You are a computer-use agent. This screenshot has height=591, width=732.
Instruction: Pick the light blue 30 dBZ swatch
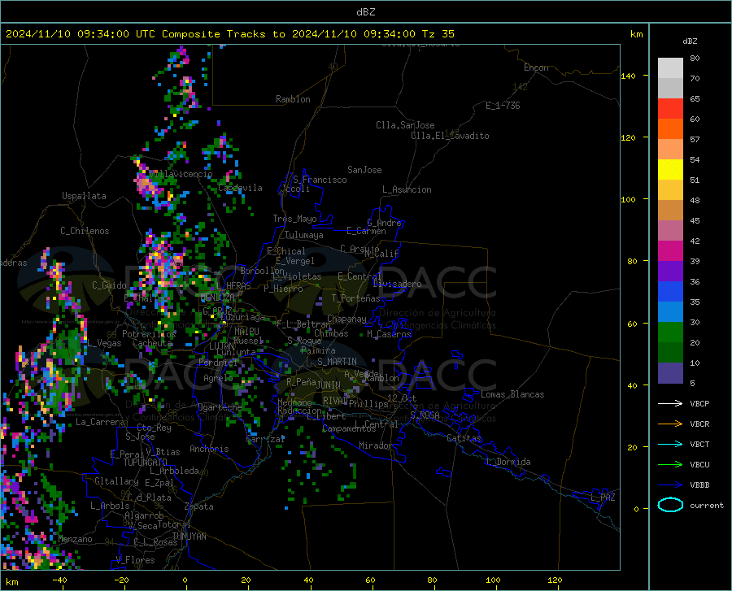coord(670,312)
